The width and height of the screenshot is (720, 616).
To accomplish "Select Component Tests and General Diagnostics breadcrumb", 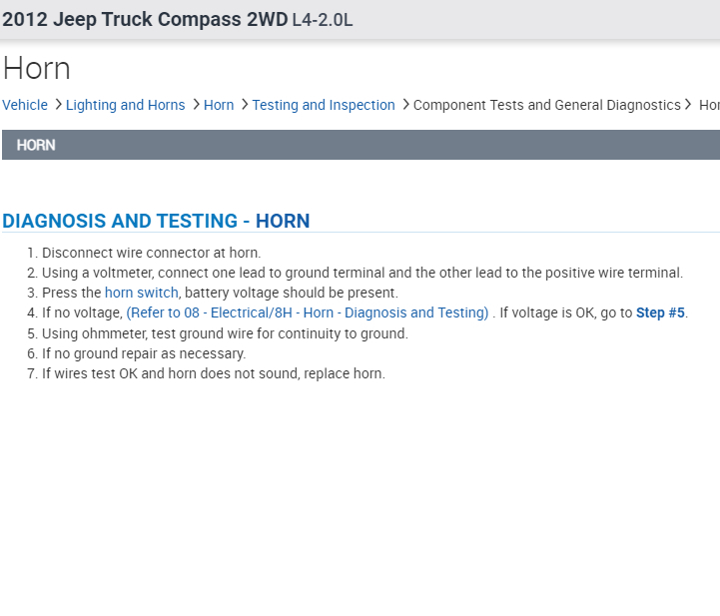I will coord(546,105).
